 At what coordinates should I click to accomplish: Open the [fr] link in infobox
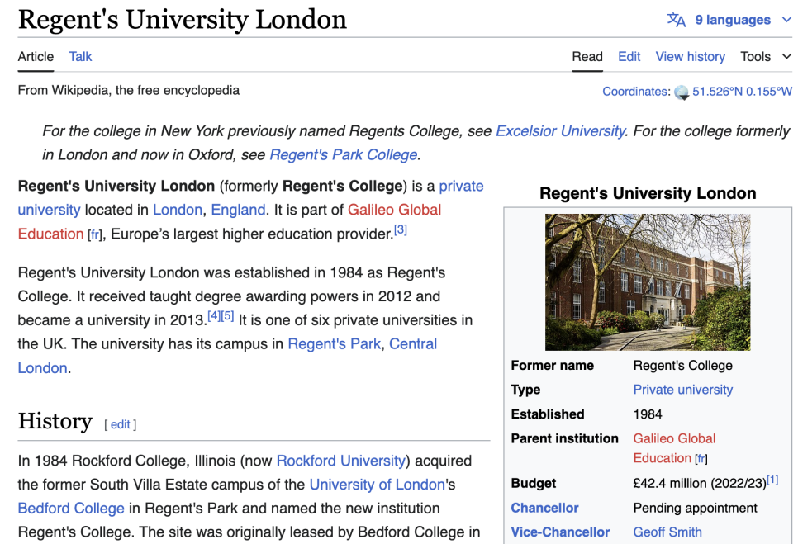(701, 459)
